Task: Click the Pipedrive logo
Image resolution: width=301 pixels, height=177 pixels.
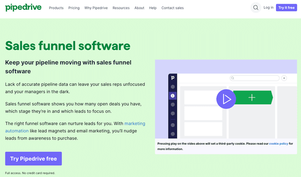Action: coord(23,8)
